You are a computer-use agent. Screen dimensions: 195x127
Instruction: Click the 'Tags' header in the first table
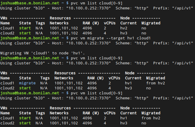pos(40,23)
